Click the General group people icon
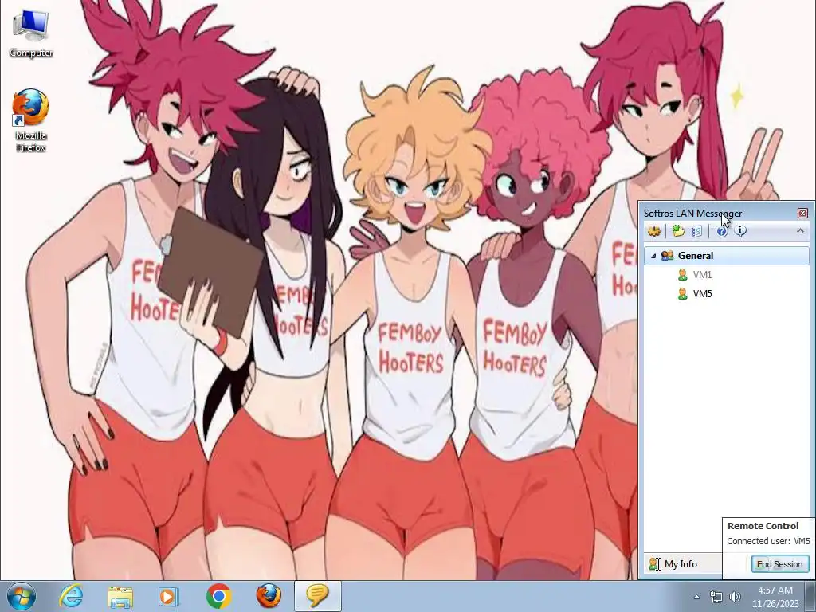The height and width of the screenshot is (612, 816). pos(667,256)
